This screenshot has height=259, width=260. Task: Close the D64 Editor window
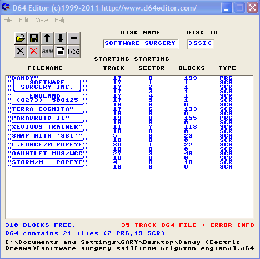tap(252, 8)
